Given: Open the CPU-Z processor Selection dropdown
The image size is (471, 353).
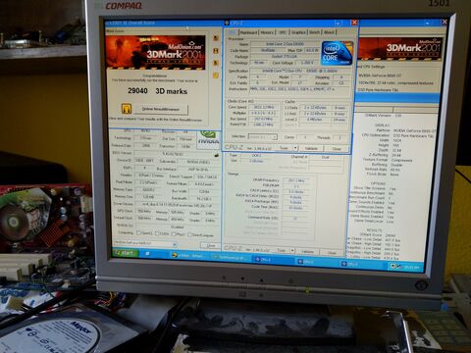Looking at the screenshot, I should coord(263,136).
